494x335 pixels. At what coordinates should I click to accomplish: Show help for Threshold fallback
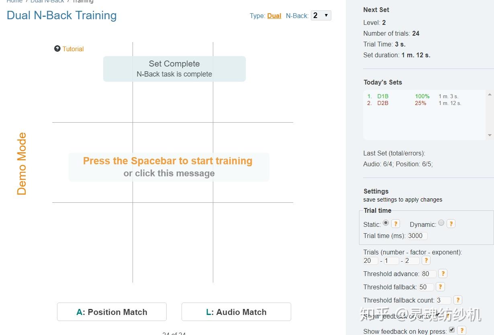click(x=440, y=287)
